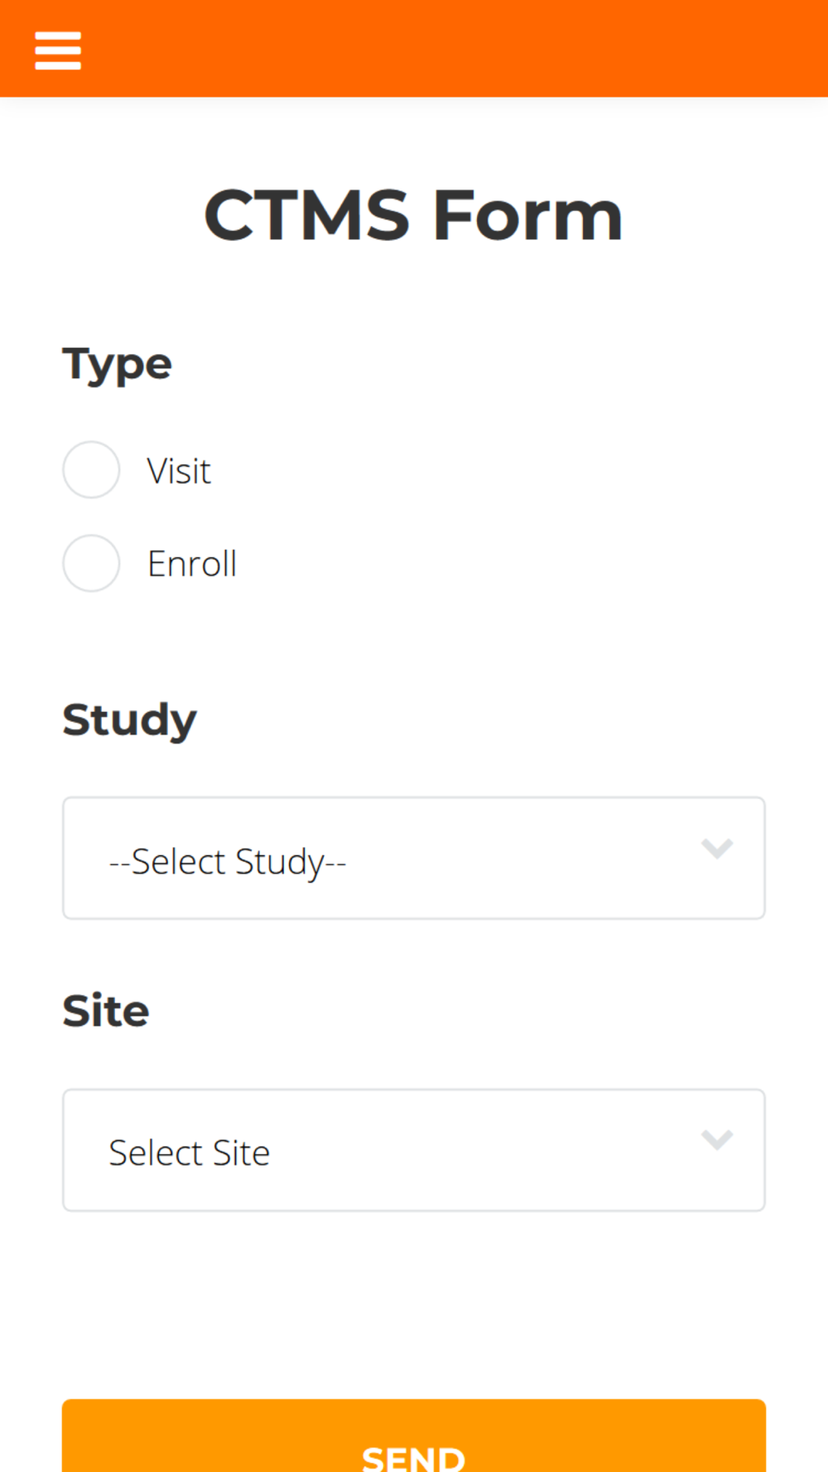Viewport: 828px width, 1472px height.
Task: Click the 'Select Site' placeholder text
Action: [190, 1153]
